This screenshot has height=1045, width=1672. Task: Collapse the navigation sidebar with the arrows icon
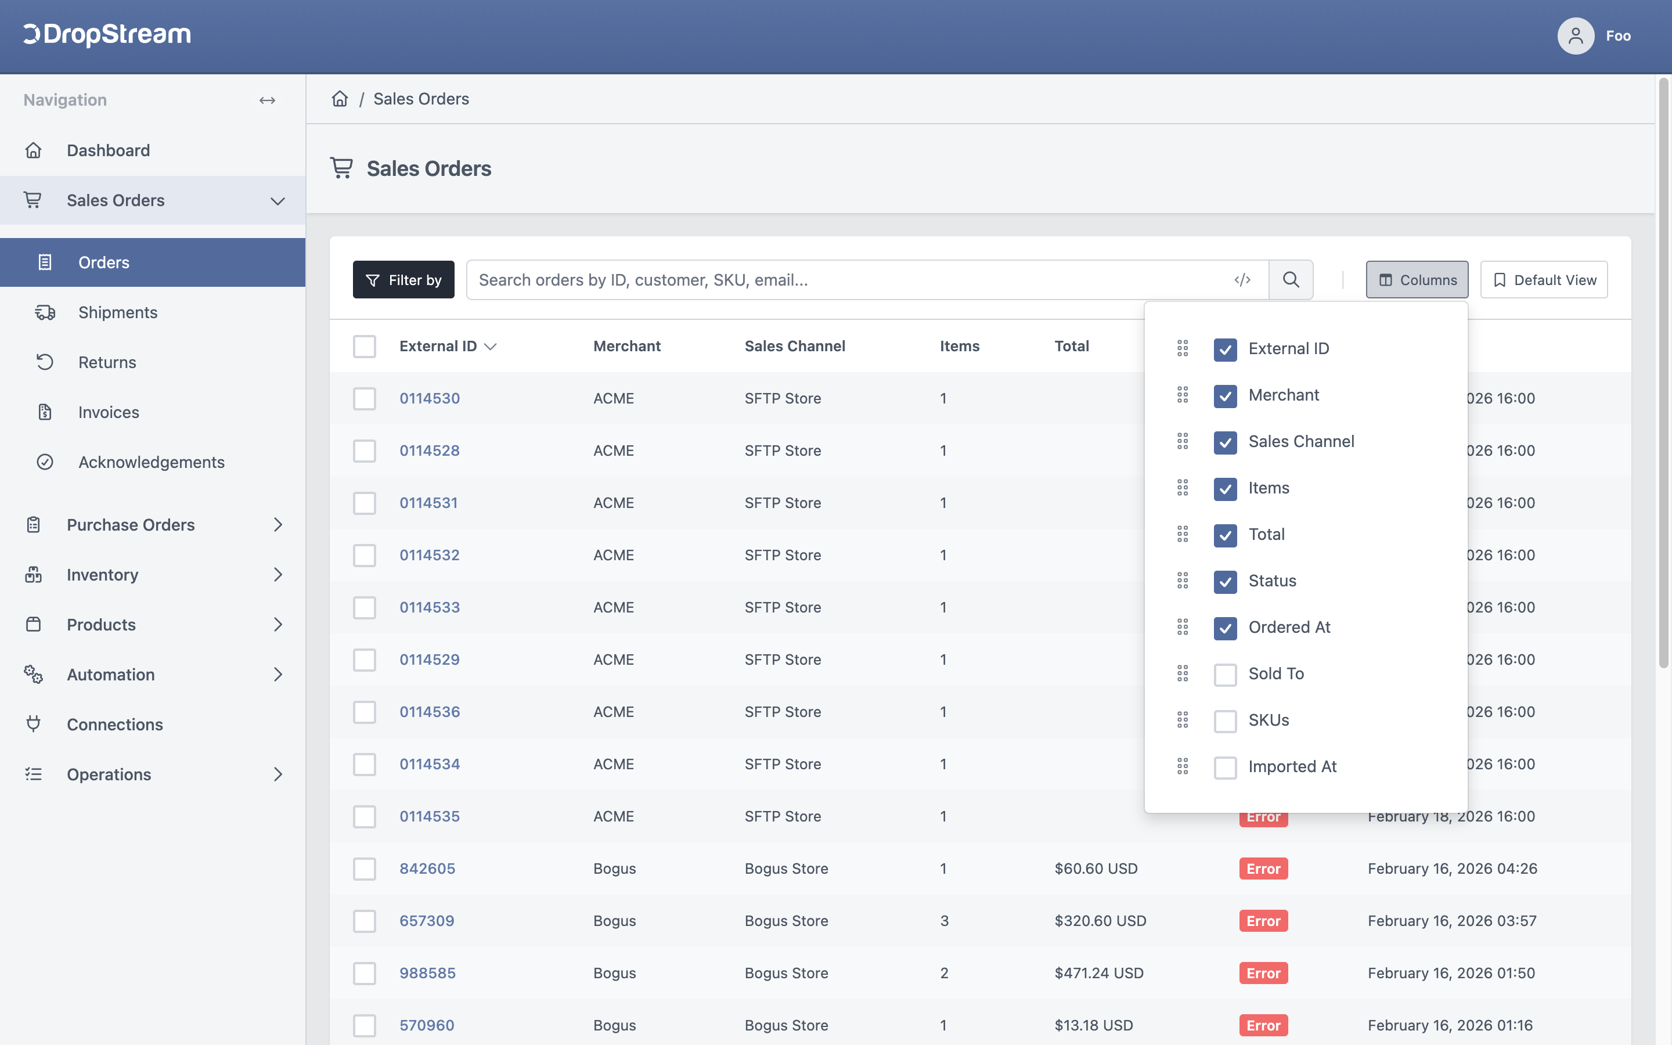268,100
